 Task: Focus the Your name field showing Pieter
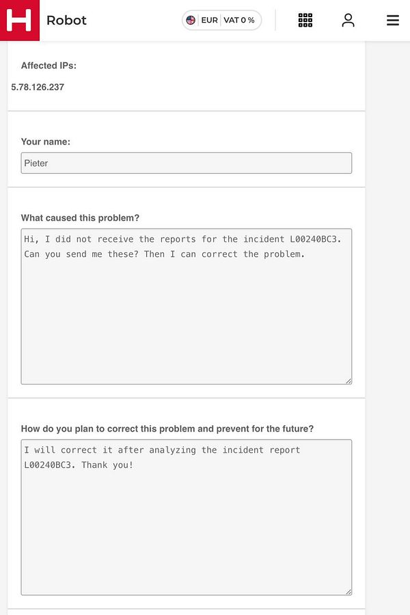click(x=186, y=163)
